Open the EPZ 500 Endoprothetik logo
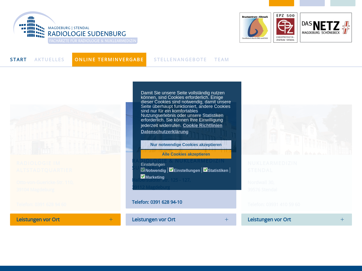 coord(285,28)
